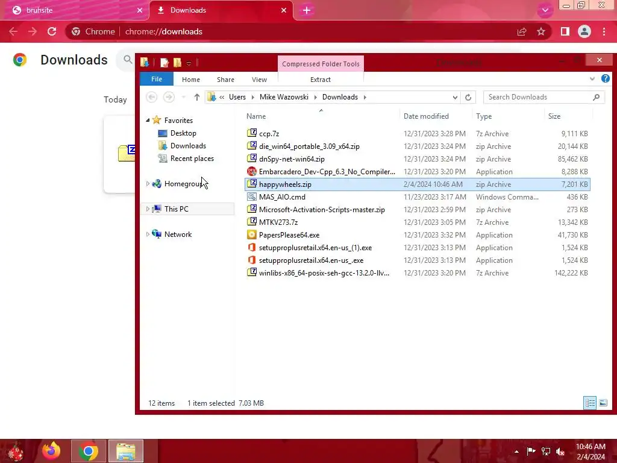Open the File ribbon menu

(157, 79)
